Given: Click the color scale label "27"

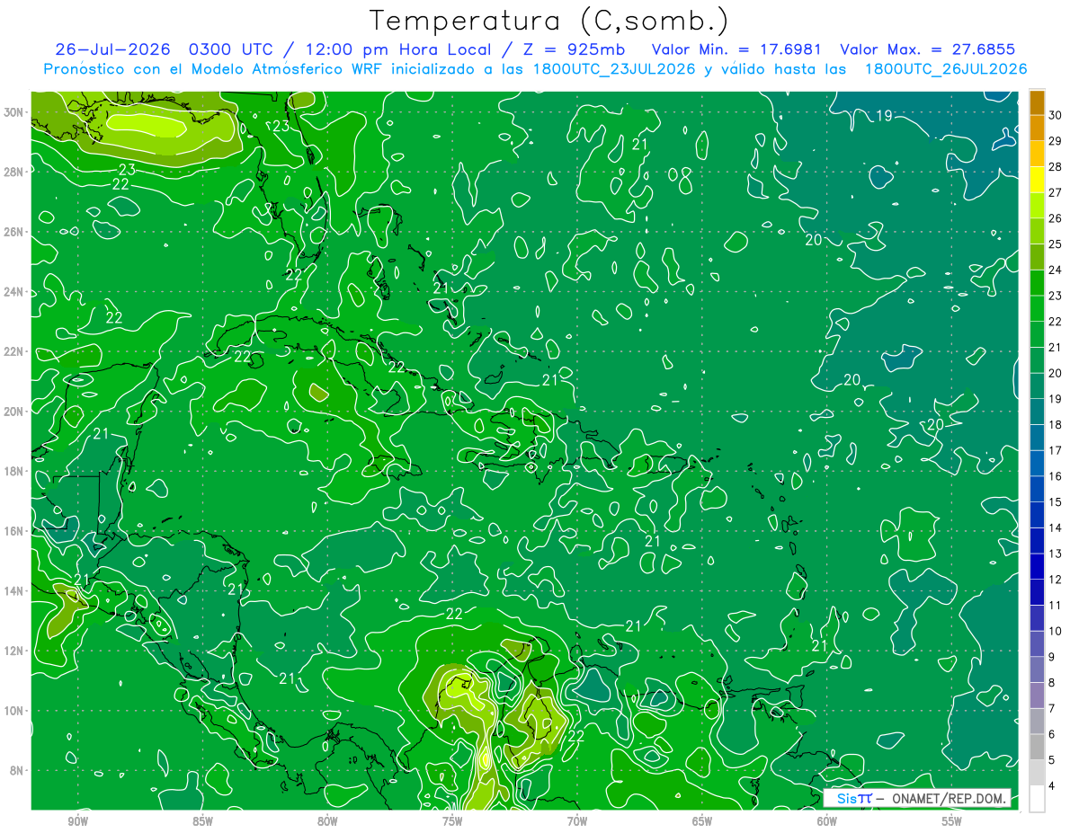Looking at the screenshot, I should [1056, 192].
